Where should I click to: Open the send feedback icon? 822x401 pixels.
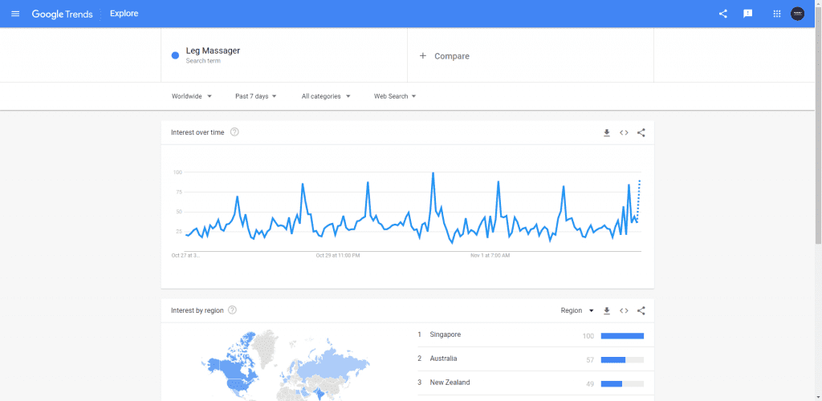(748, 14)
